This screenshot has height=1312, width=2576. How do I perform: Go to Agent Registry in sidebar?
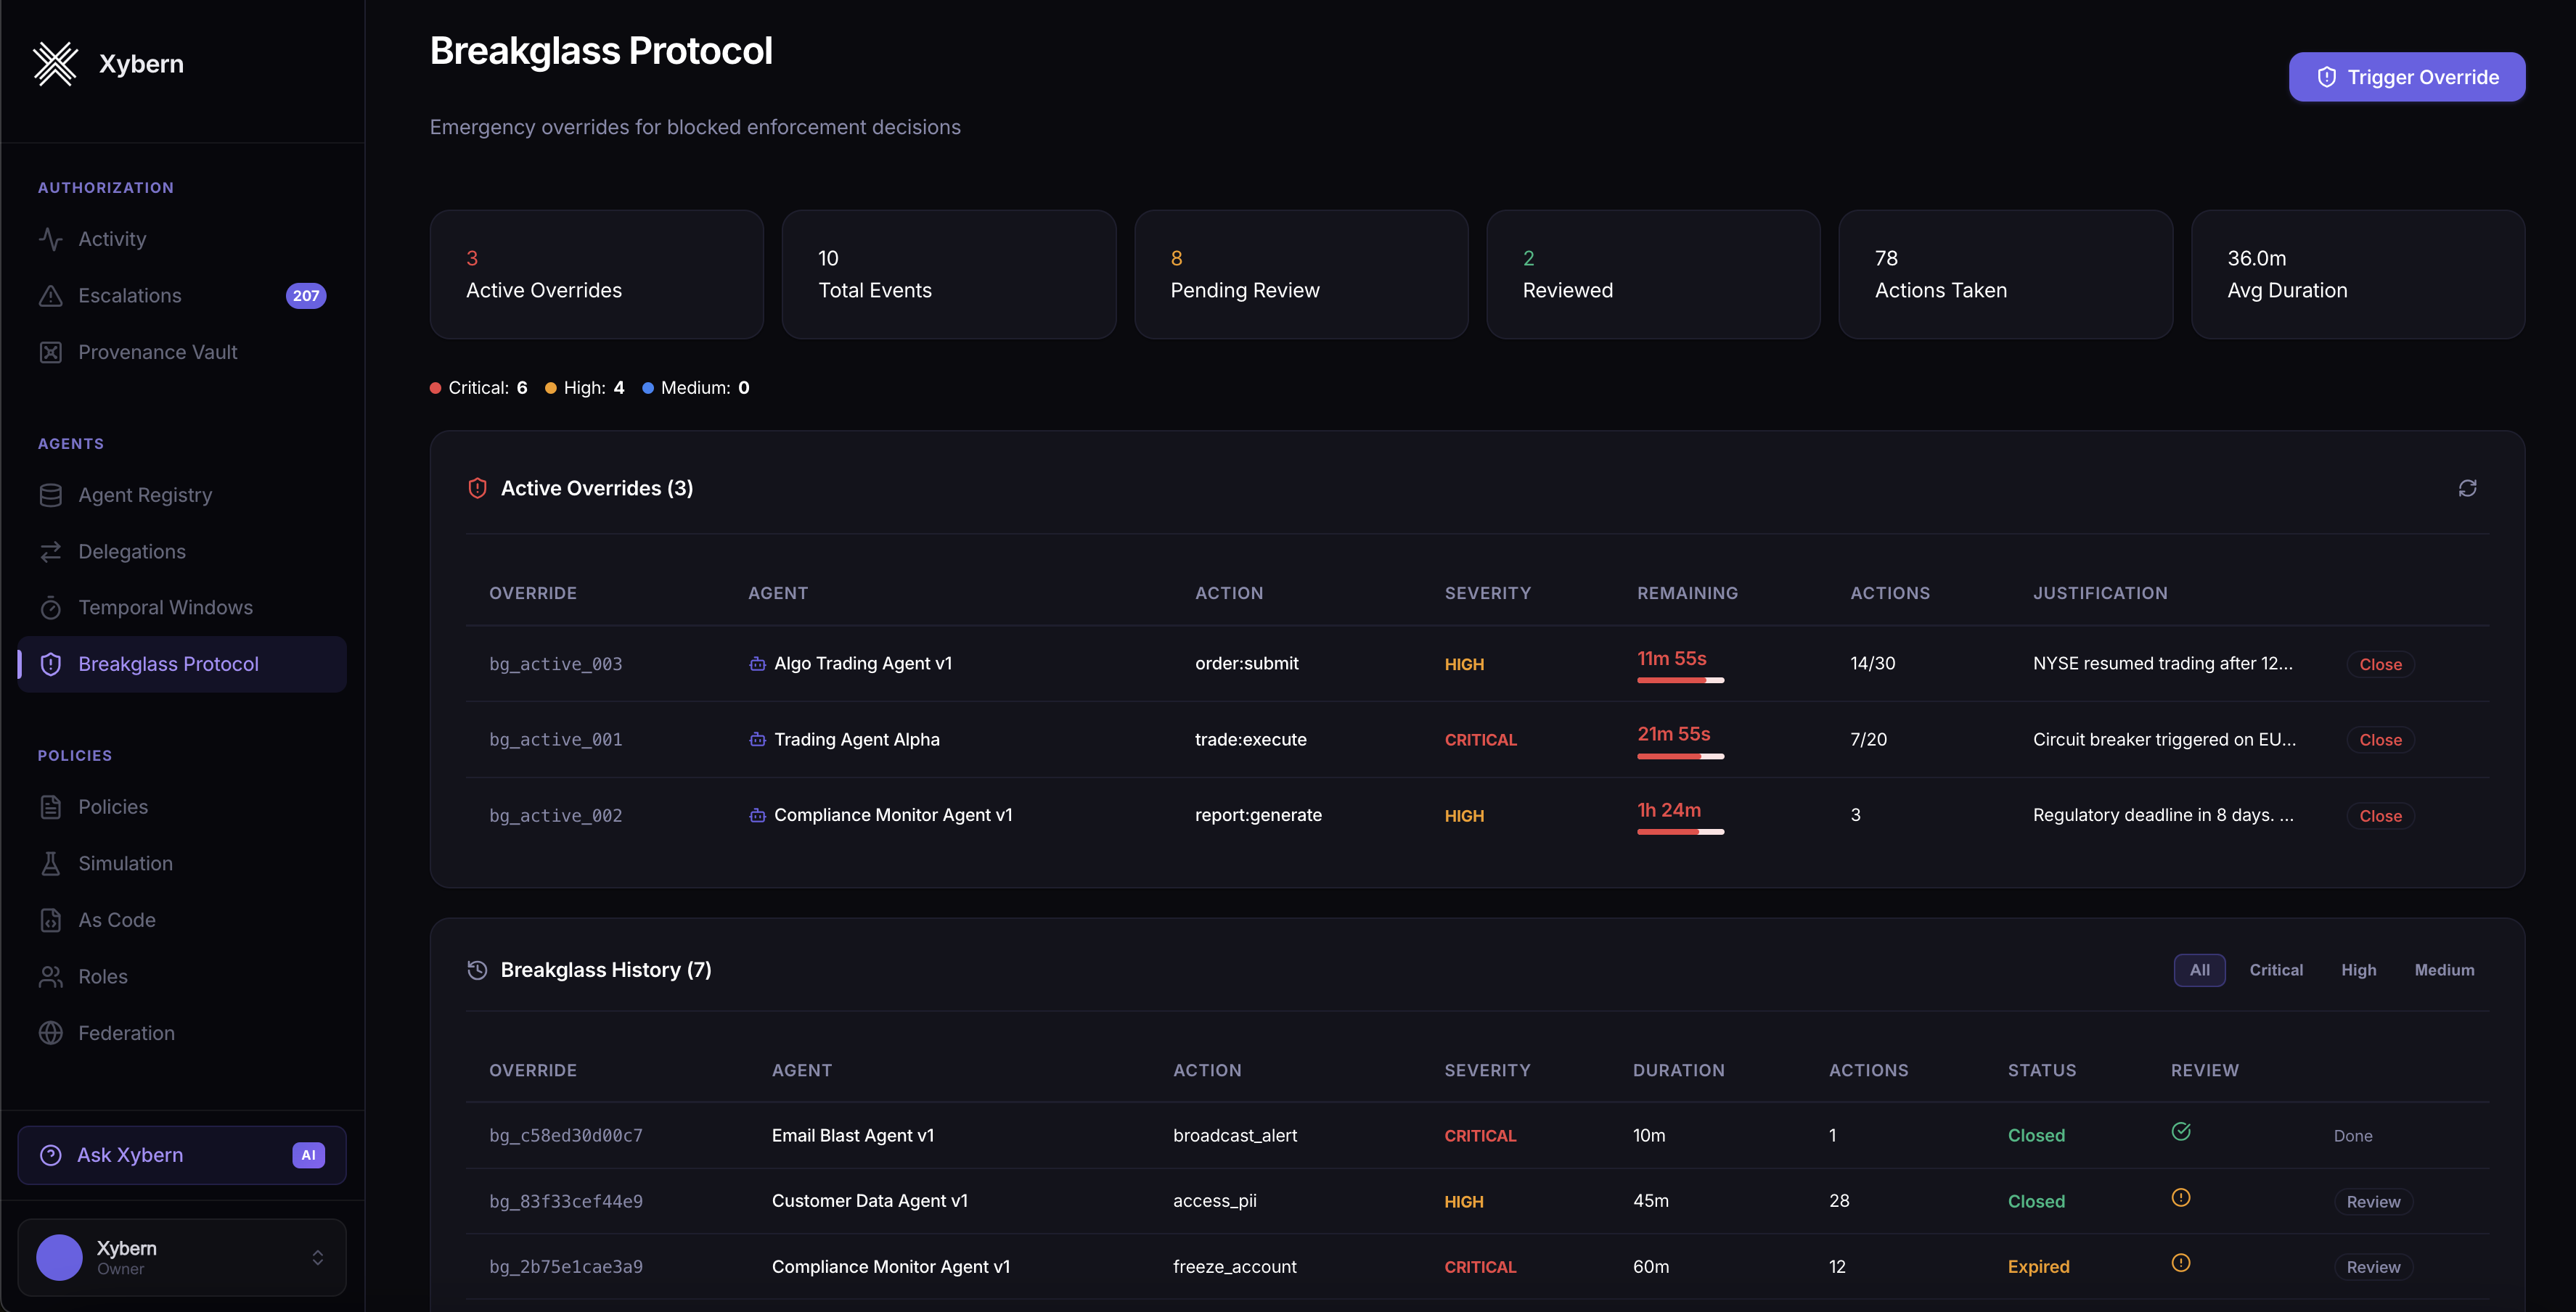point(145,495)
